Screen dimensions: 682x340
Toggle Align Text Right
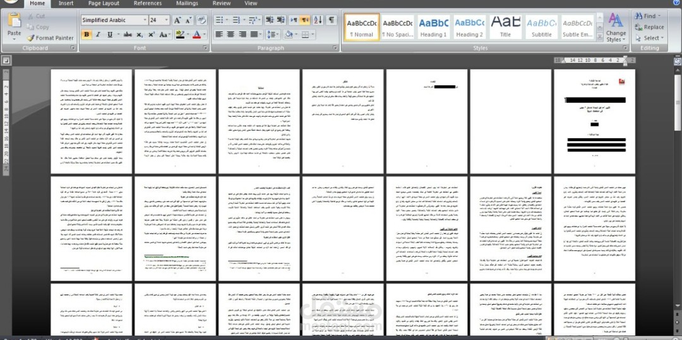[x=242, y=34]
